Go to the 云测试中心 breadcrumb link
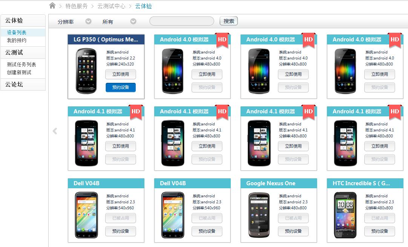The width and height of the screenshot is (408, 247). click(111, 6)
